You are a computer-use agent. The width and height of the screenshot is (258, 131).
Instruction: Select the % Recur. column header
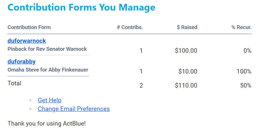coord(241,27)
